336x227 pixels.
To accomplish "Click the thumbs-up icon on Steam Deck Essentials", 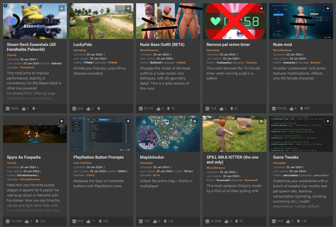I will pos(24,108).
